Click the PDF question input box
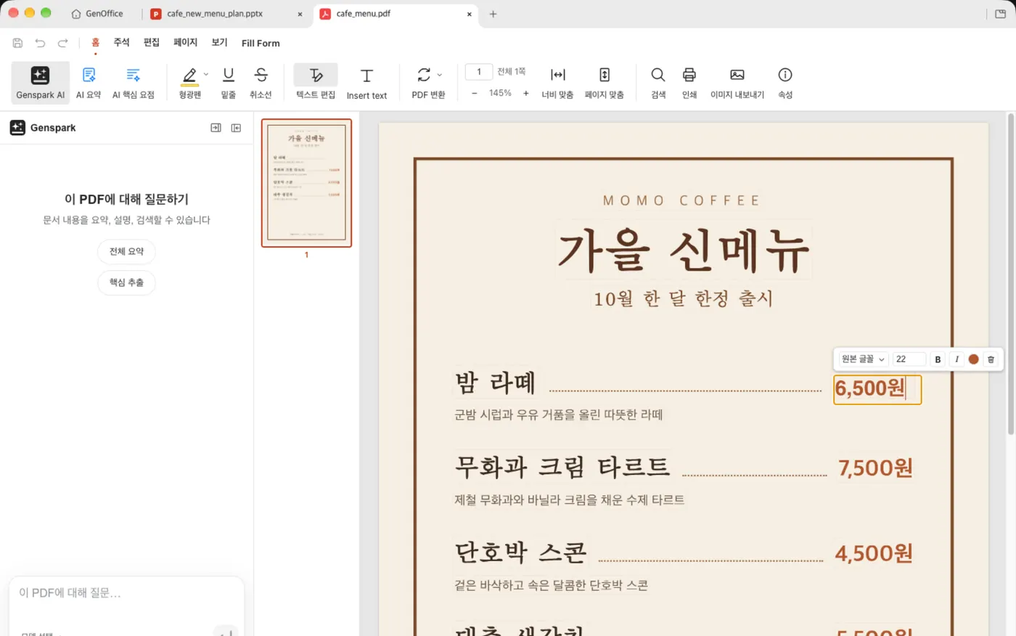 [126, 594]
